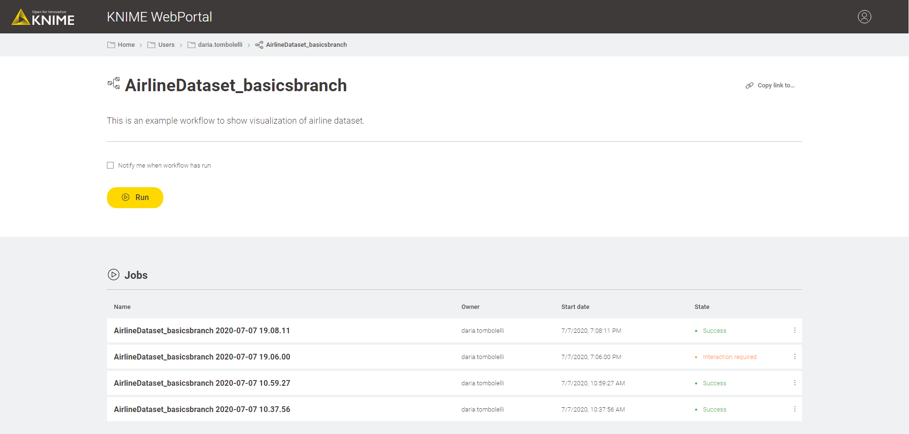Click owner daria.tombolelli of job 19.08.11
The height and width of the screenshot is (434, 909).
(x=483, y=331)
